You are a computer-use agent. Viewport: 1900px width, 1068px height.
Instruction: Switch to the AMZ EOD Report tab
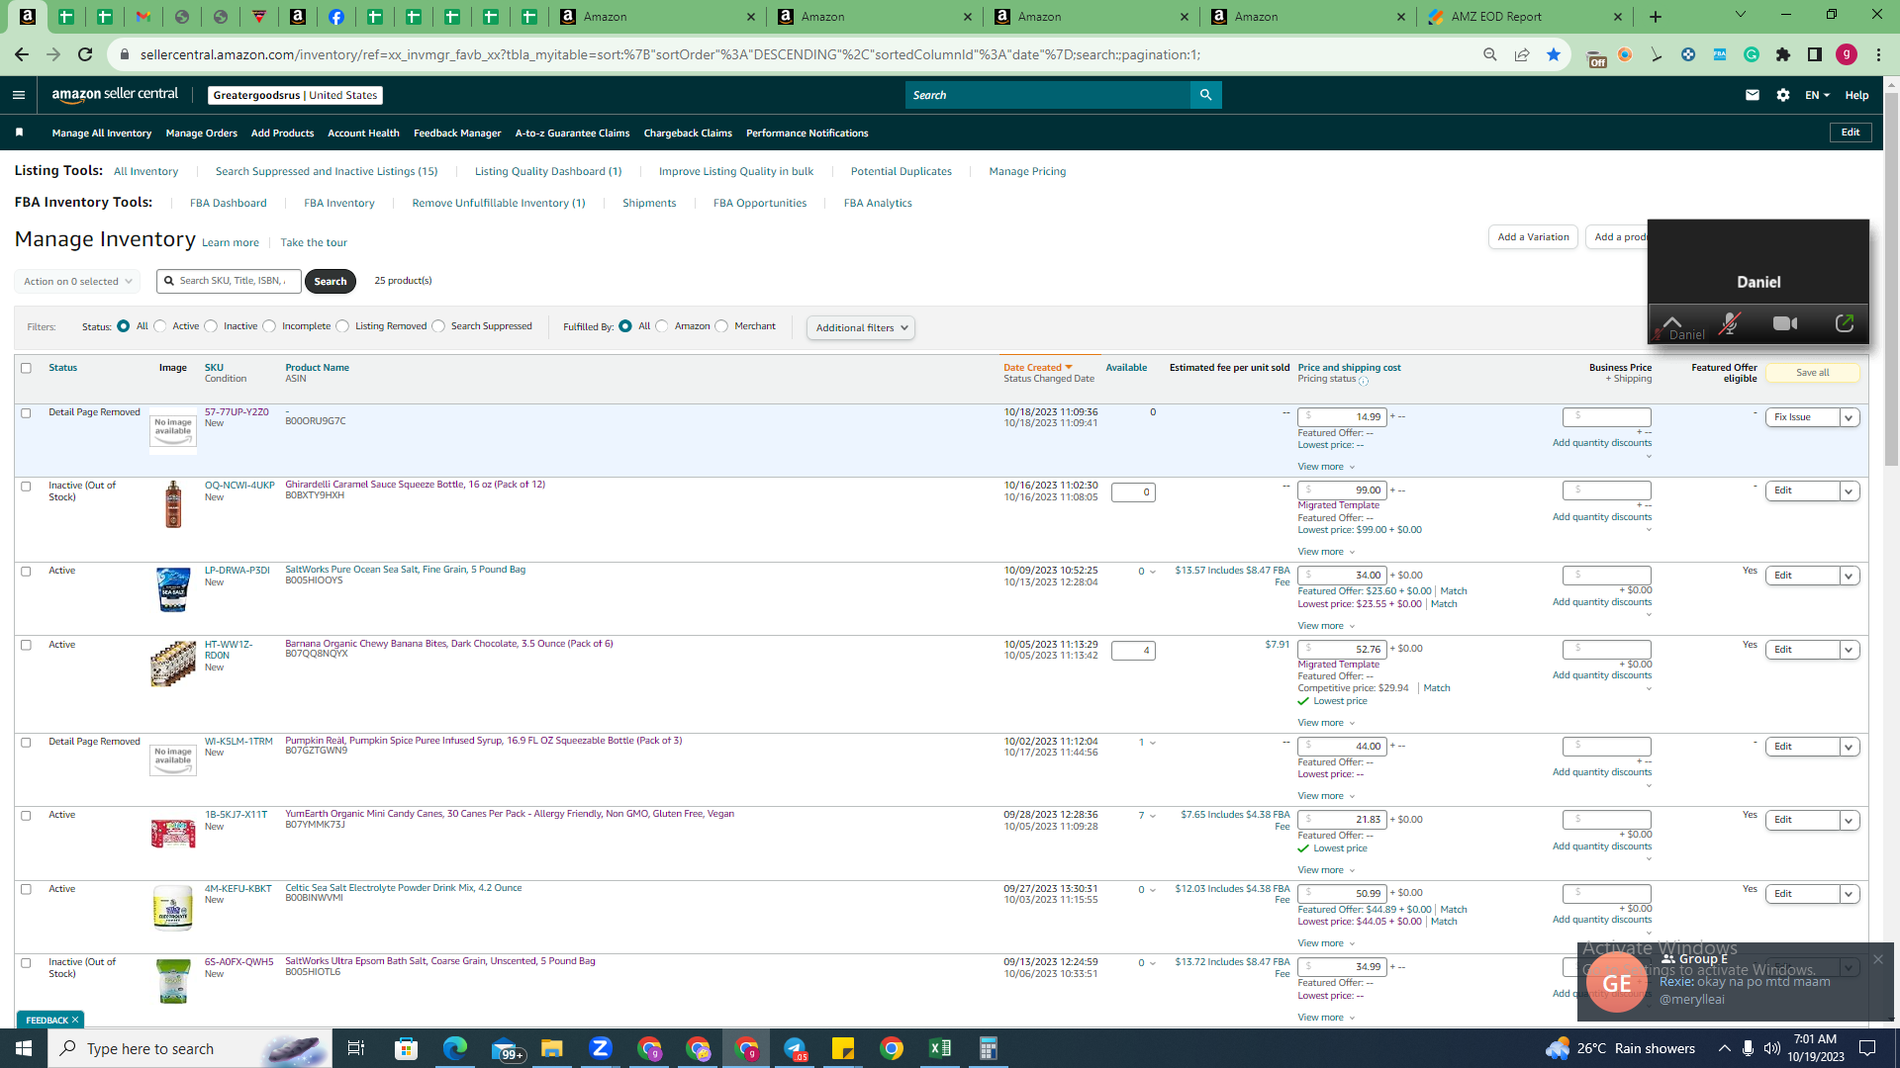tap(1524, 17)
